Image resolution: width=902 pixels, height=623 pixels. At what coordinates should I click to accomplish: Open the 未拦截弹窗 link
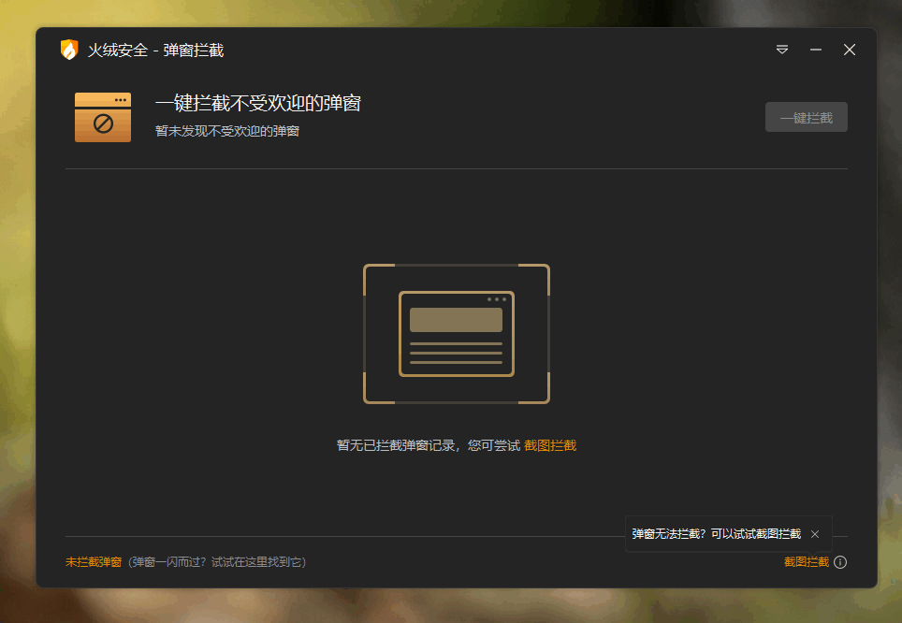coord(94,562)
